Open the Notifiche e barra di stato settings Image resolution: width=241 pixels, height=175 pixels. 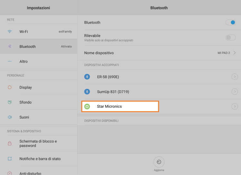pyautogui.click(x=40, y=159)
